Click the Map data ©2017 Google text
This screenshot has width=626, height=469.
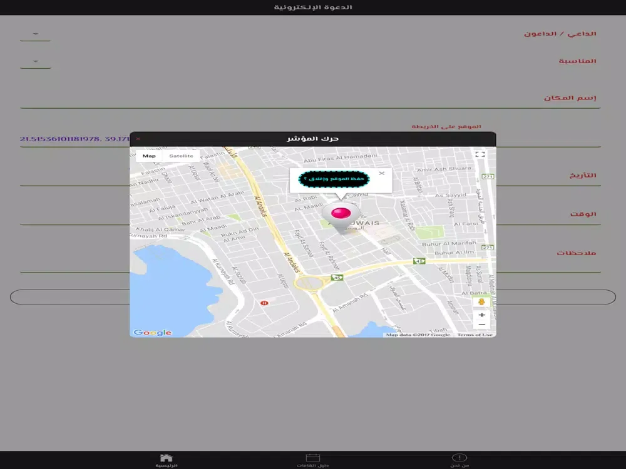tap(418, 335)
